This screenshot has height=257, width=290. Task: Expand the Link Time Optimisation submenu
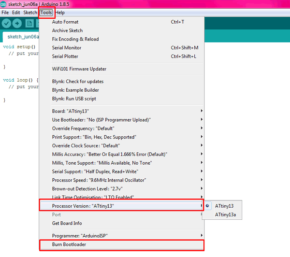coord(122,197)
